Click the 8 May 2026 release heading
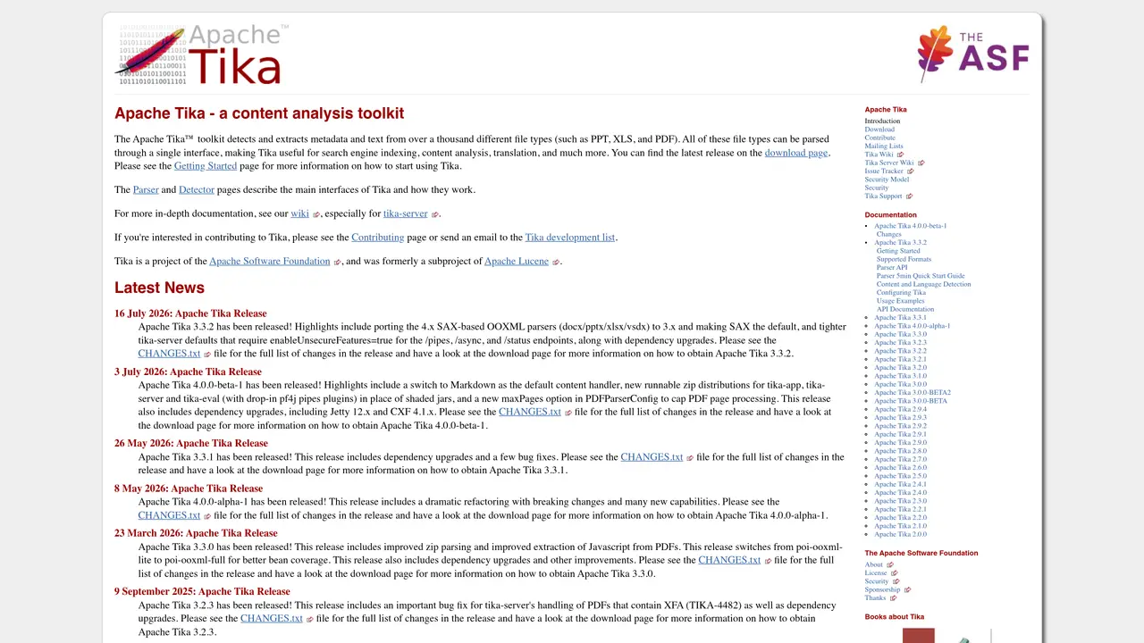The width and height of the screenshot is (1144, 643). coord(189,489)
